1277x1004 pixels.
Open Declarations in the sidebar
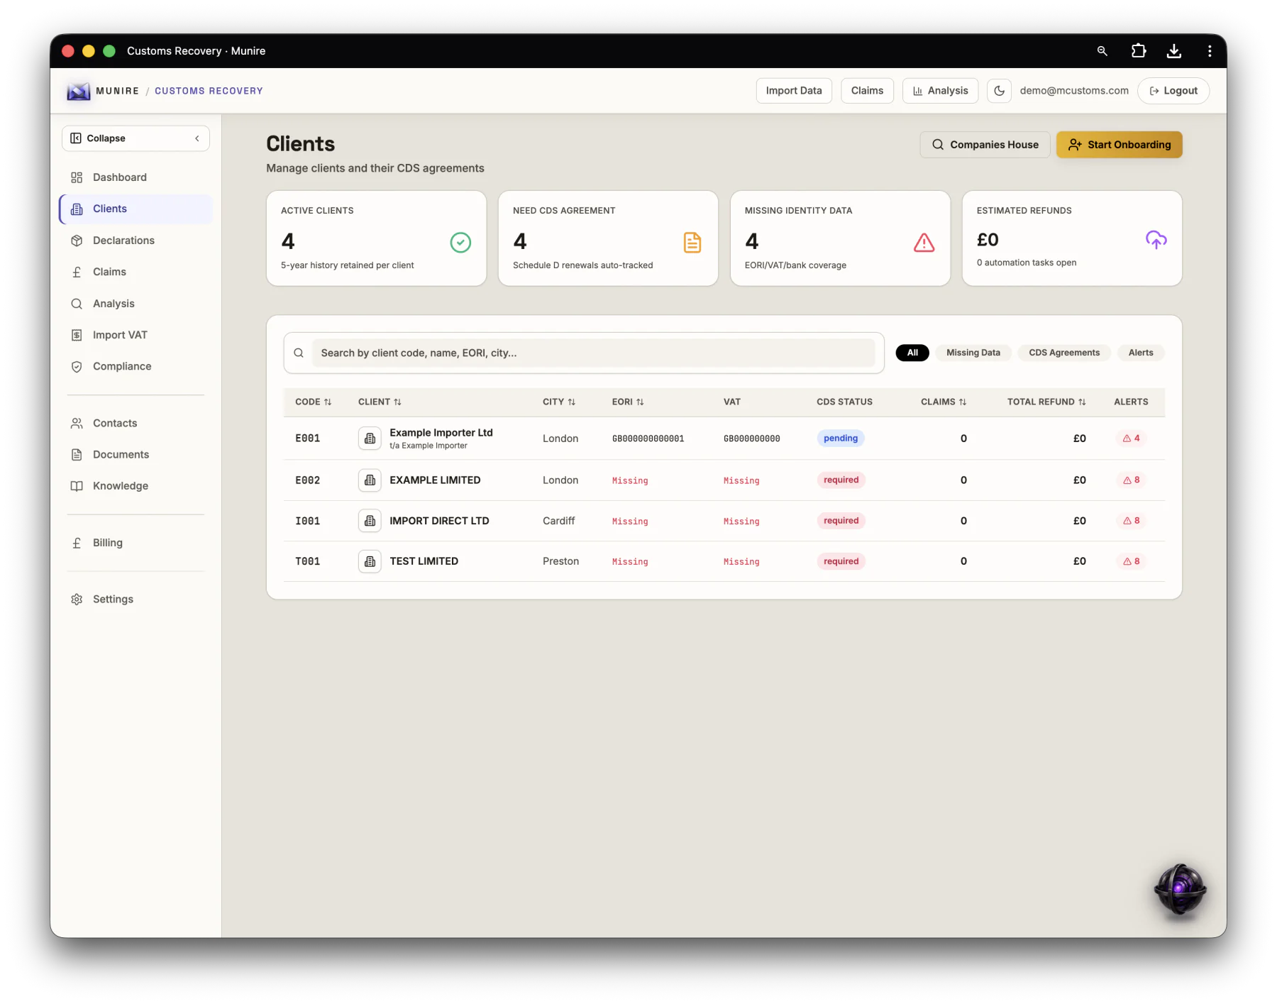[136, 241]
